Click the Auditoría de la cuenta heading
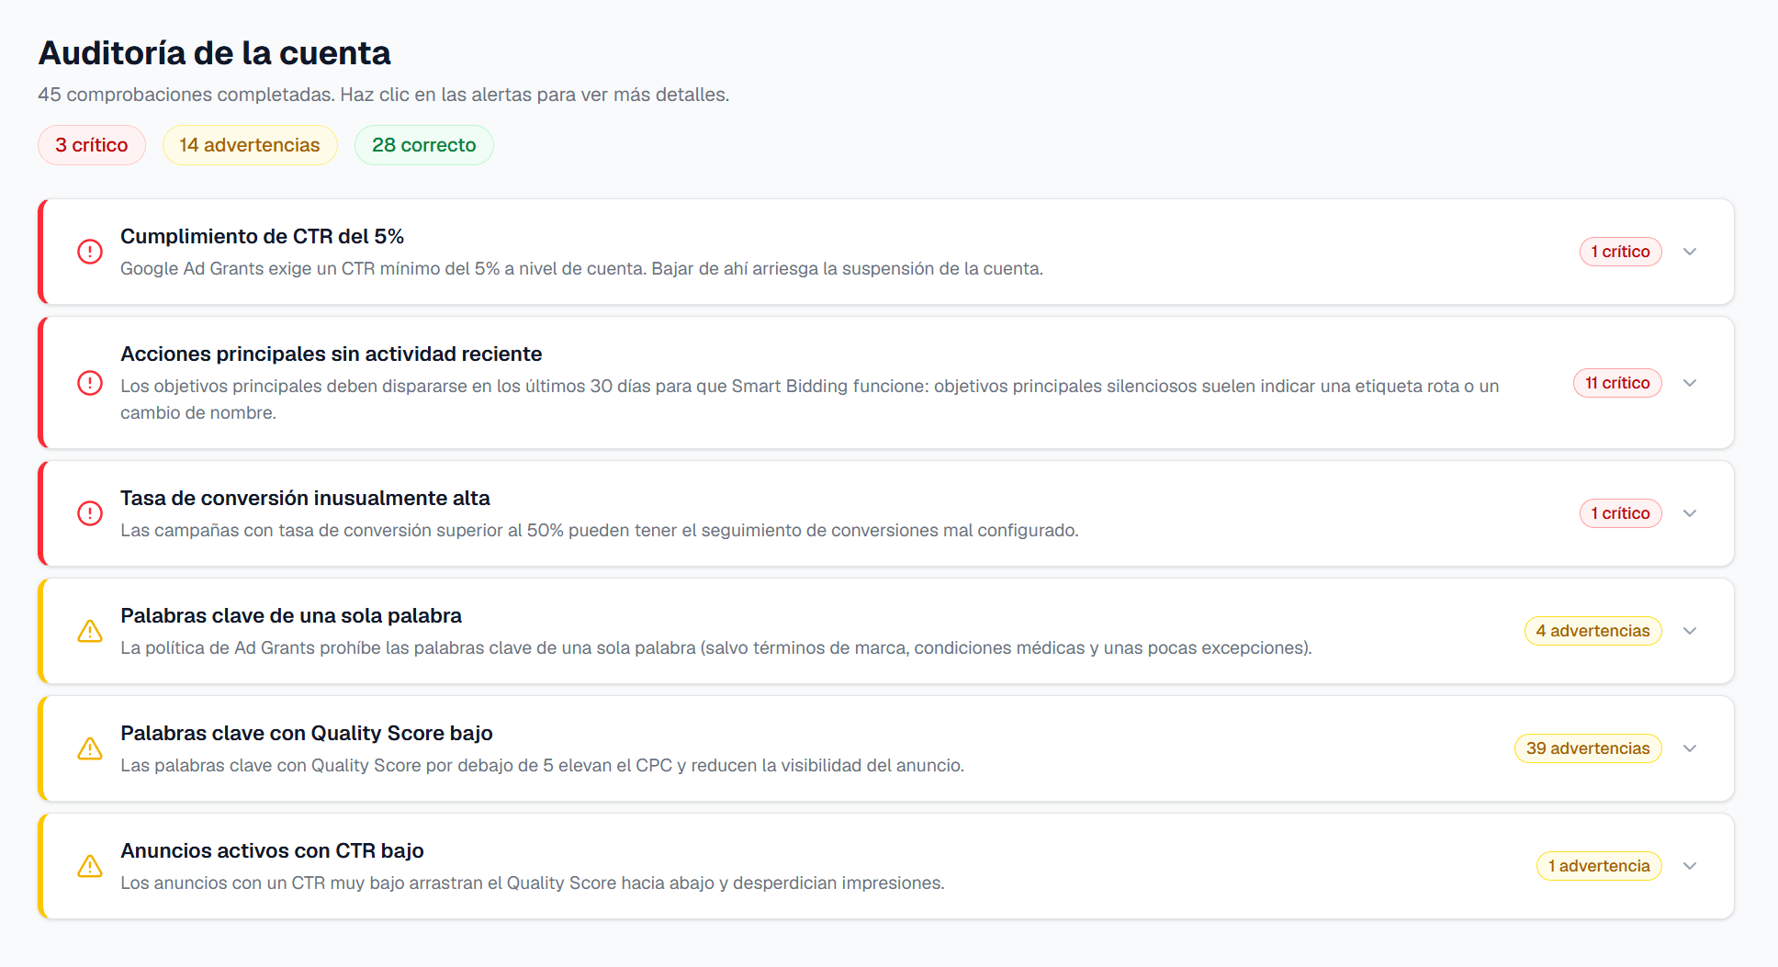This screenshot has height=967, width=1778. click(x=215, y=53)
